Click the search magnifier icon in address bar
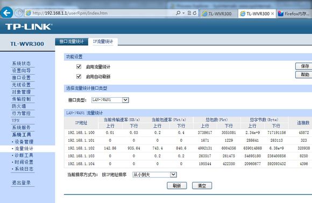312x203 pixels. pos(178,13)
